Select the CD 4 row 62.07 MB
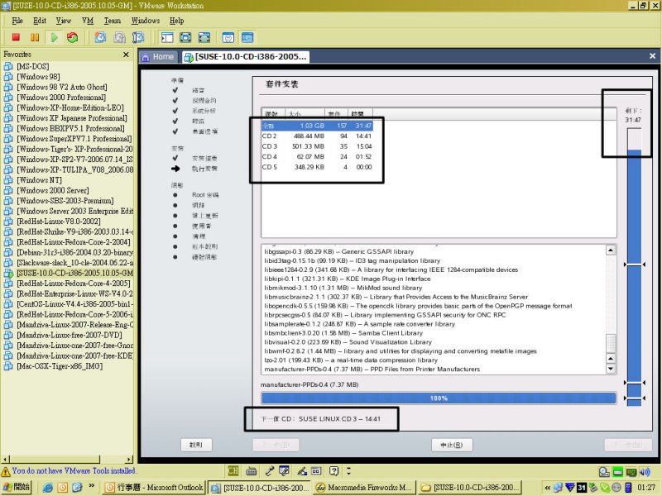This screenshot has height=496, width=662. pos(317,156)
